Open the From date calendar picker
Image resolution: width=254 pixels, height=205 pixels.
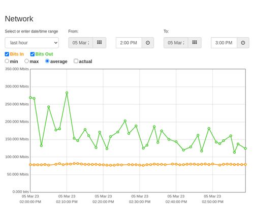(x=100, y=43)
